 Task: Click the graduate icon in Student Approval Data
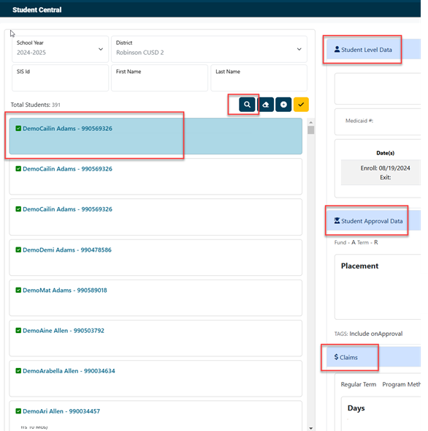click(337, 221)
